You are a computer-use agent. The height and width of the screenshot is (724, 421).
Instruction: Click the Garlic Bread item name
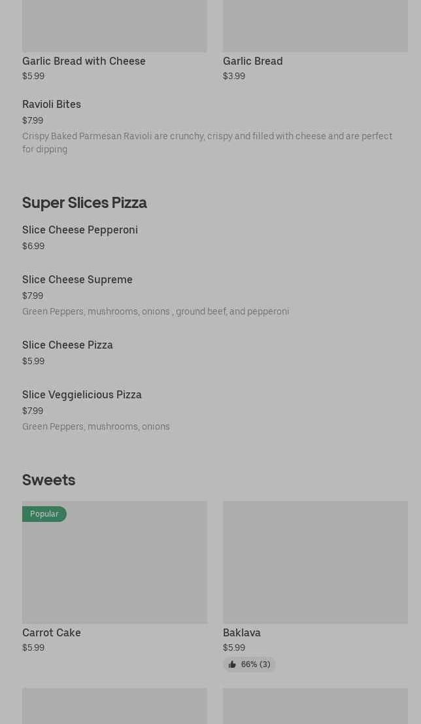(x=253, y=61)
